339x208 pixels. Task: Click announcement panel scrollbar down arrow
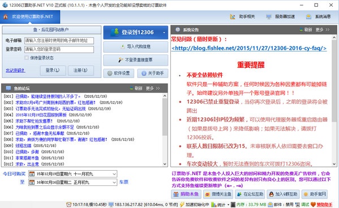click(334, 164)
